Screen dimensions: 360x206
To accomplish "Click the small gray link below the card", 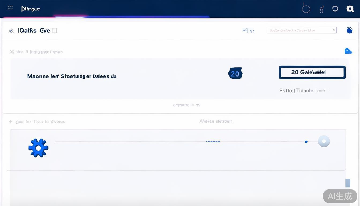I will [x=186, y=105].
